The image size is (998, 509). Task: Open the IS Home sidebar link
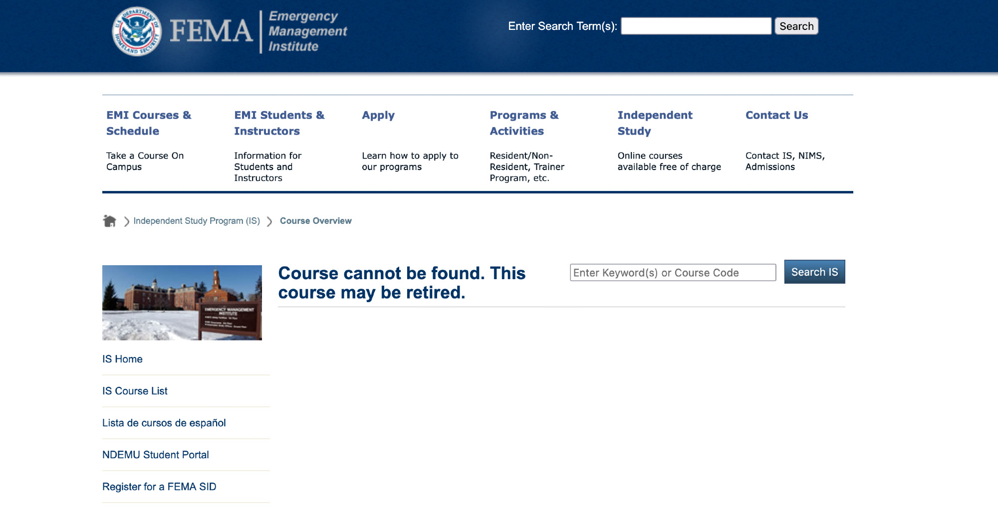pos(122,359)
